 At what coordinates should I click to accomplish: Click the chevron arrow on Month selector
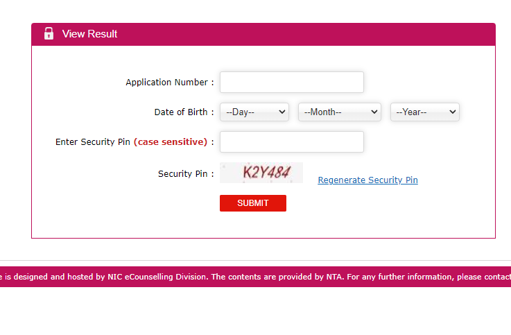pos(374,112)
